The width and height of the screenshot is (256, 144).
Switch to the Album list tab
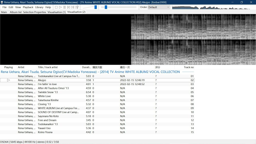pos(16,12)
